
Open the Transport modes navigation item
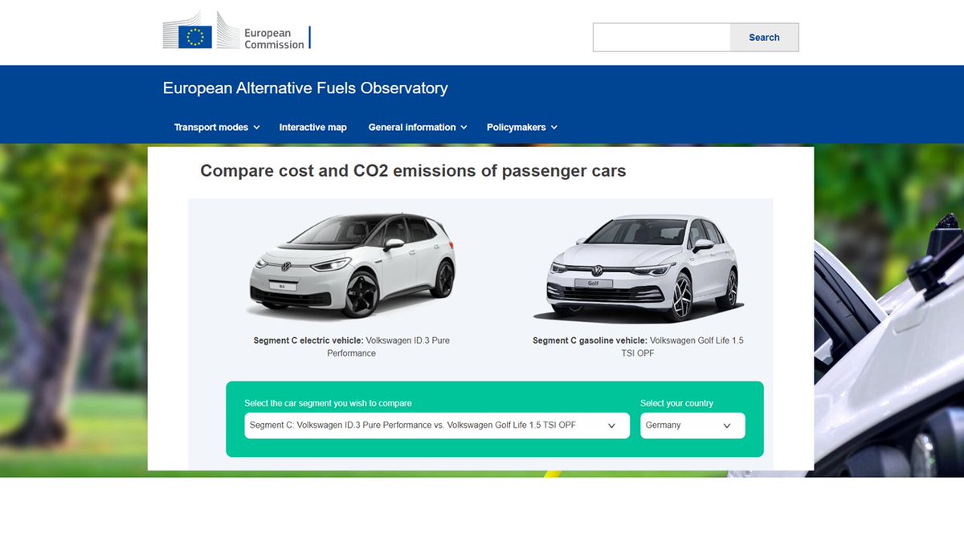coord(211,127)
